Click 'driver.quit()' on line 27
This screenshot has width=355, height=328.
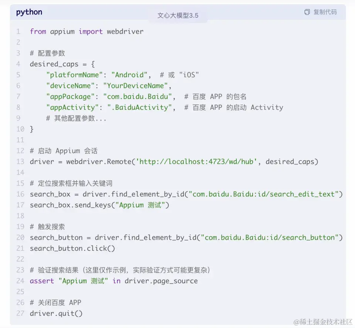tap(56, 314)
